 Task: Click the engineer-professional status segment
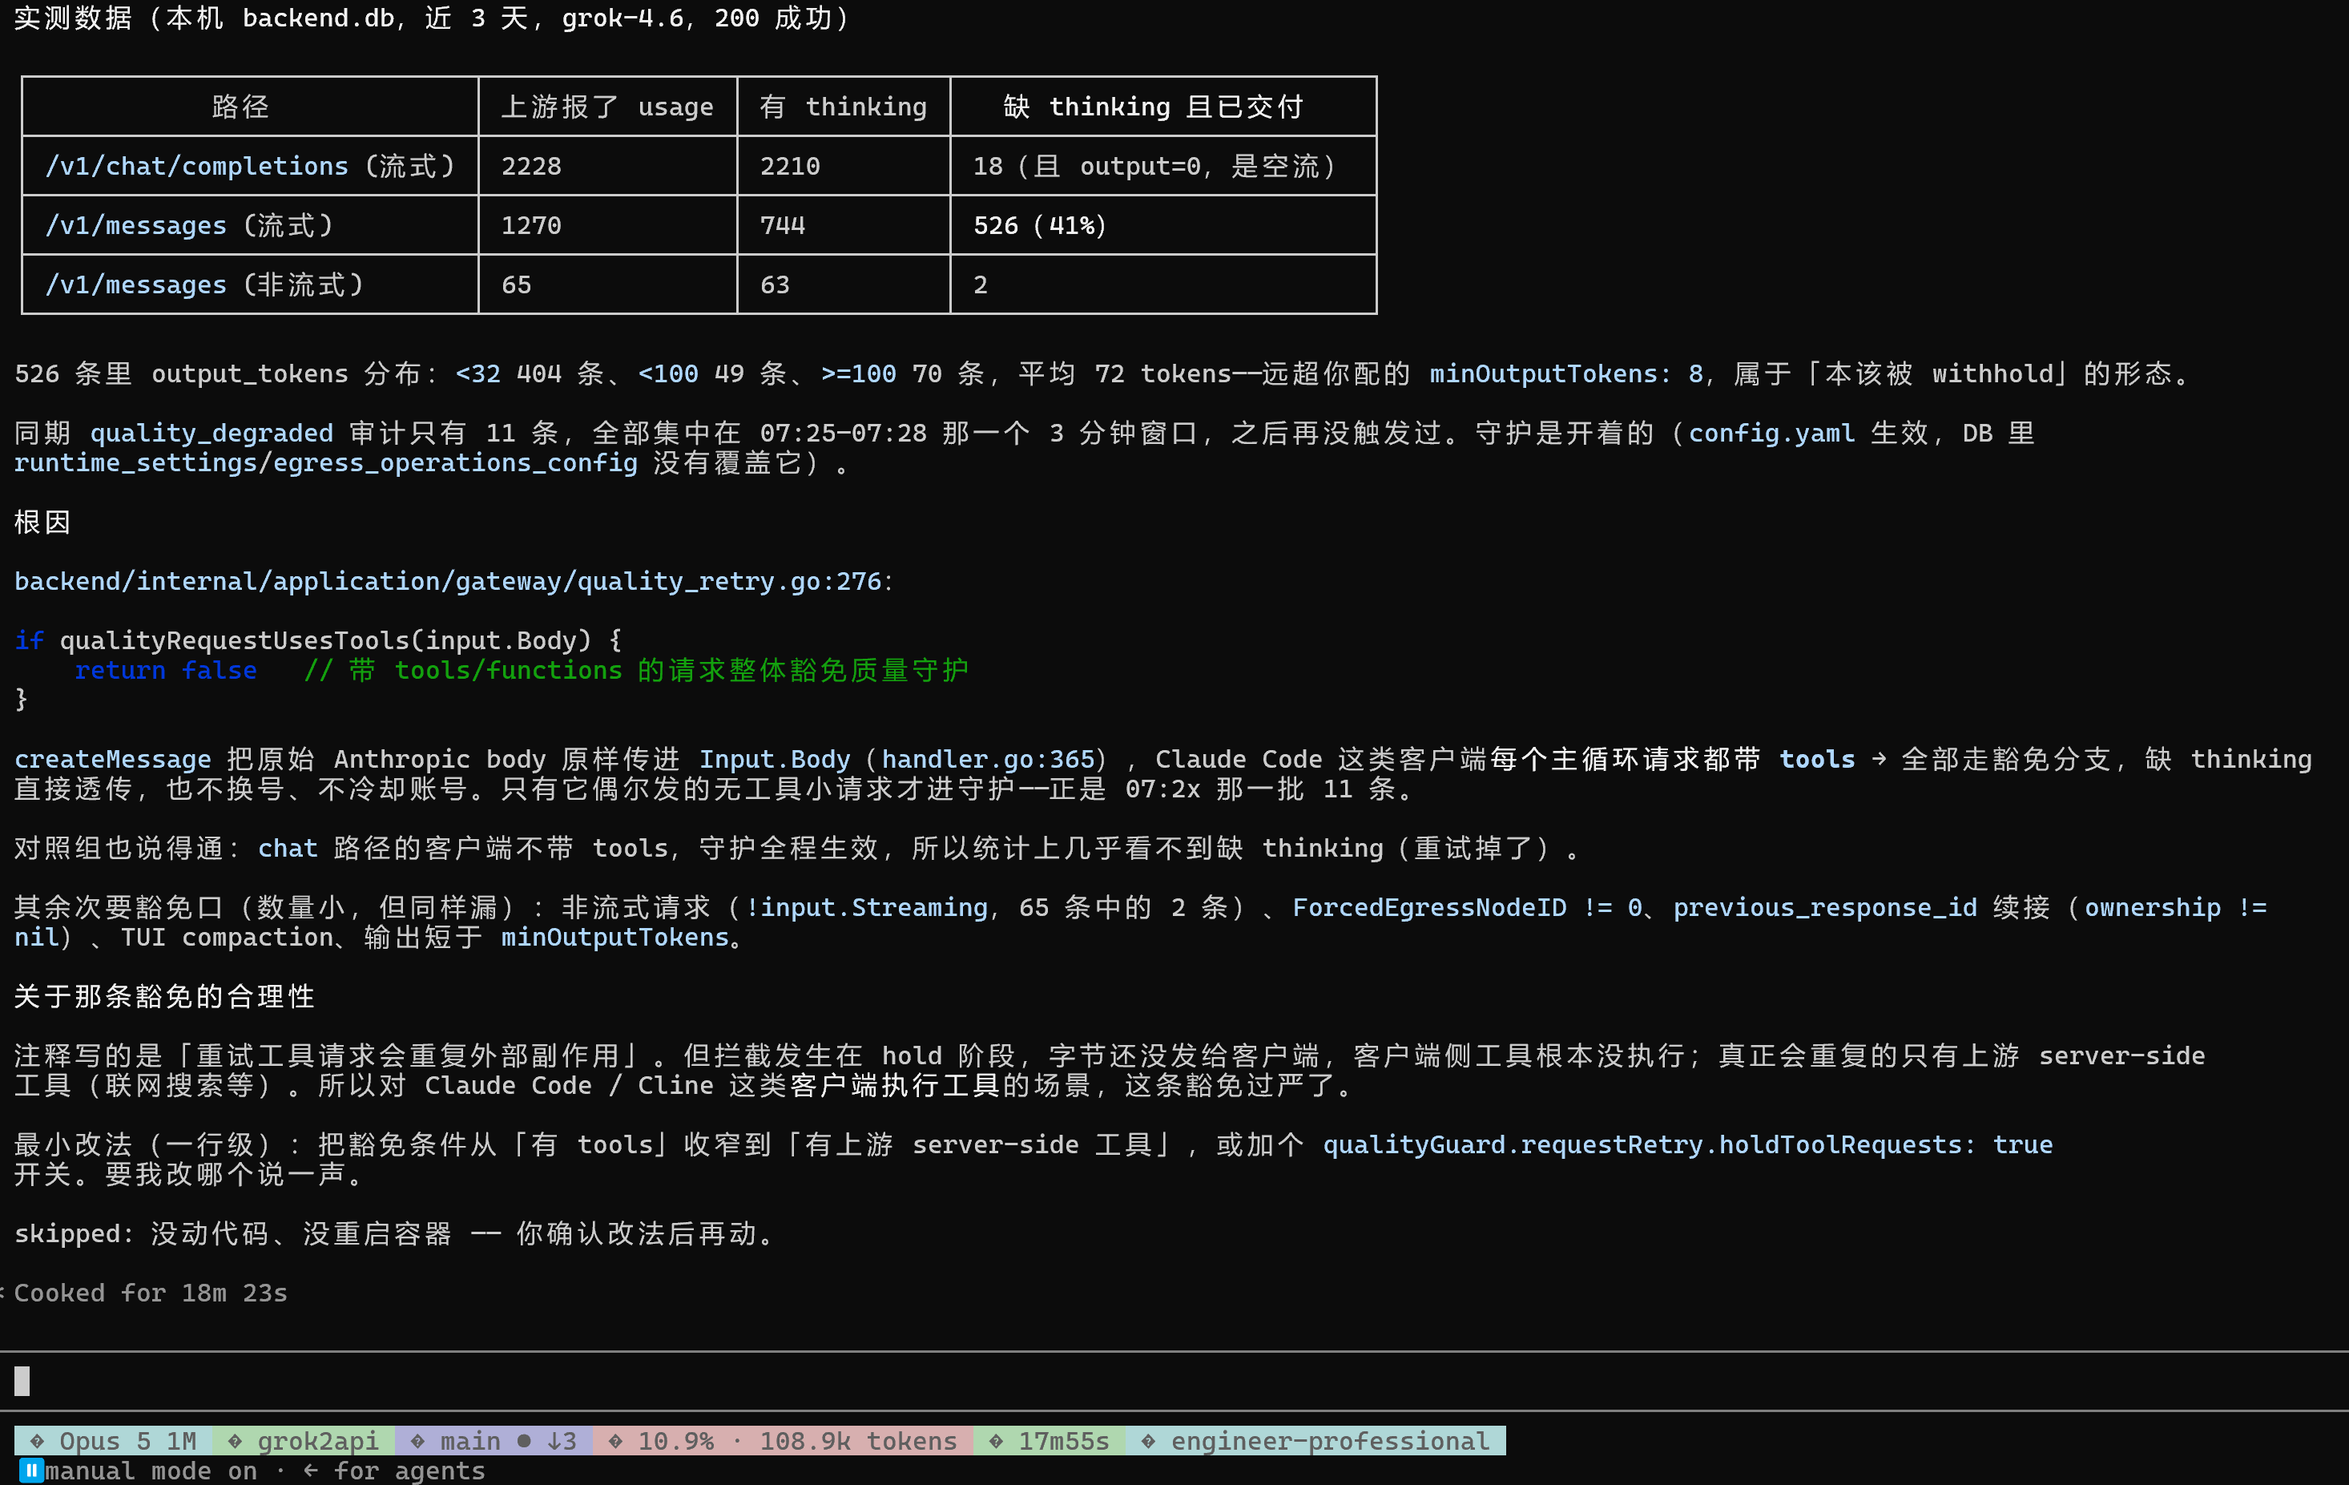(1316, 1440)
